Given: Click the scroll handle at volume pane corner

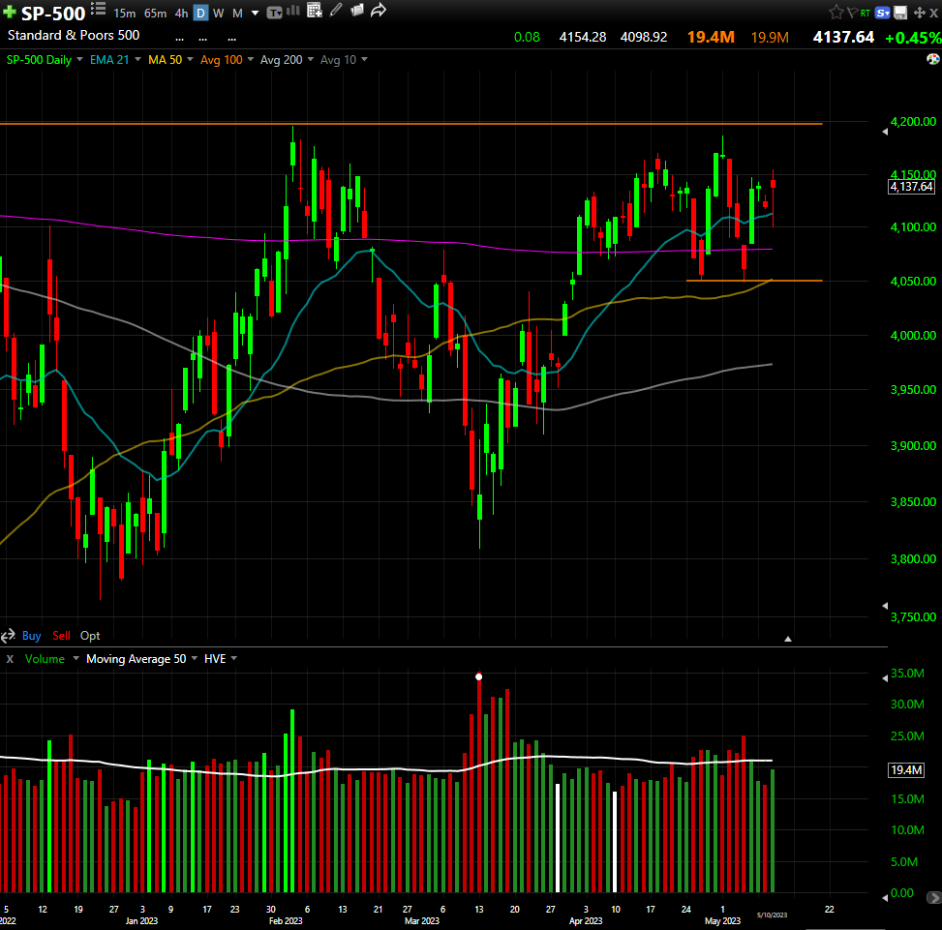Looking at the screenshot, I should pos(934,897).
